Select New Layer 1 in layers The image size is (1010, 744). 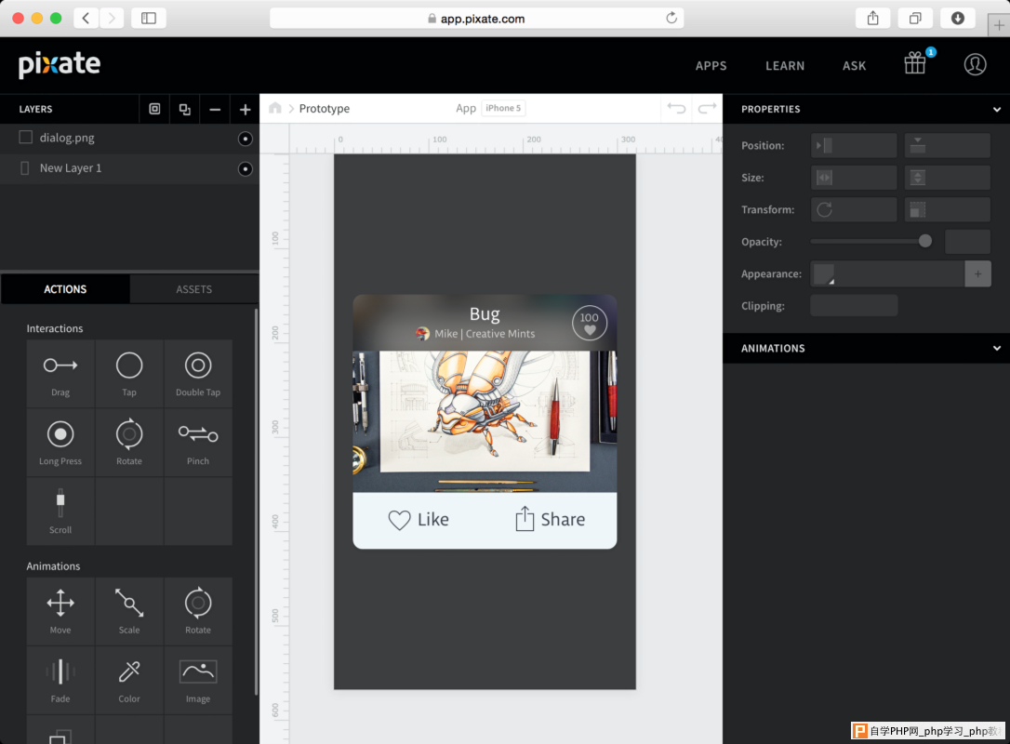tap(129, 168)
